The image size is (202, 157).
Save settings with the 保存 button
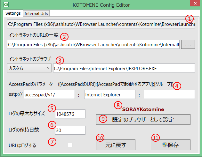(170, 145)
